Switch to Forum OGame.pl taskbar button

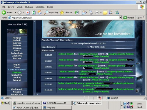[x=27, y=108]
